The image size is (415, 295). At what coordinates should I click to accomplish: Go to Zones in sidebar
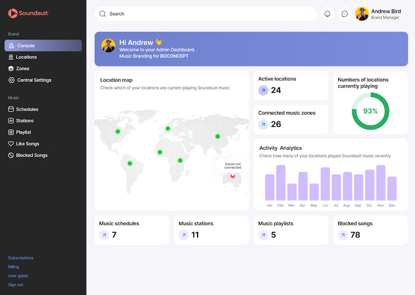[22, 68]
